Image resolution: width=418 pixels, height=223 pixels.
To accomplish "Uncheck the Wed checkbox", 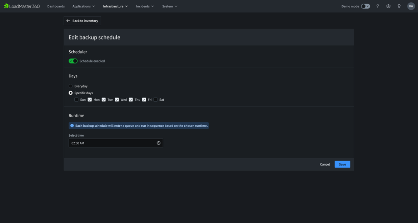I will [x=117, y=100].
